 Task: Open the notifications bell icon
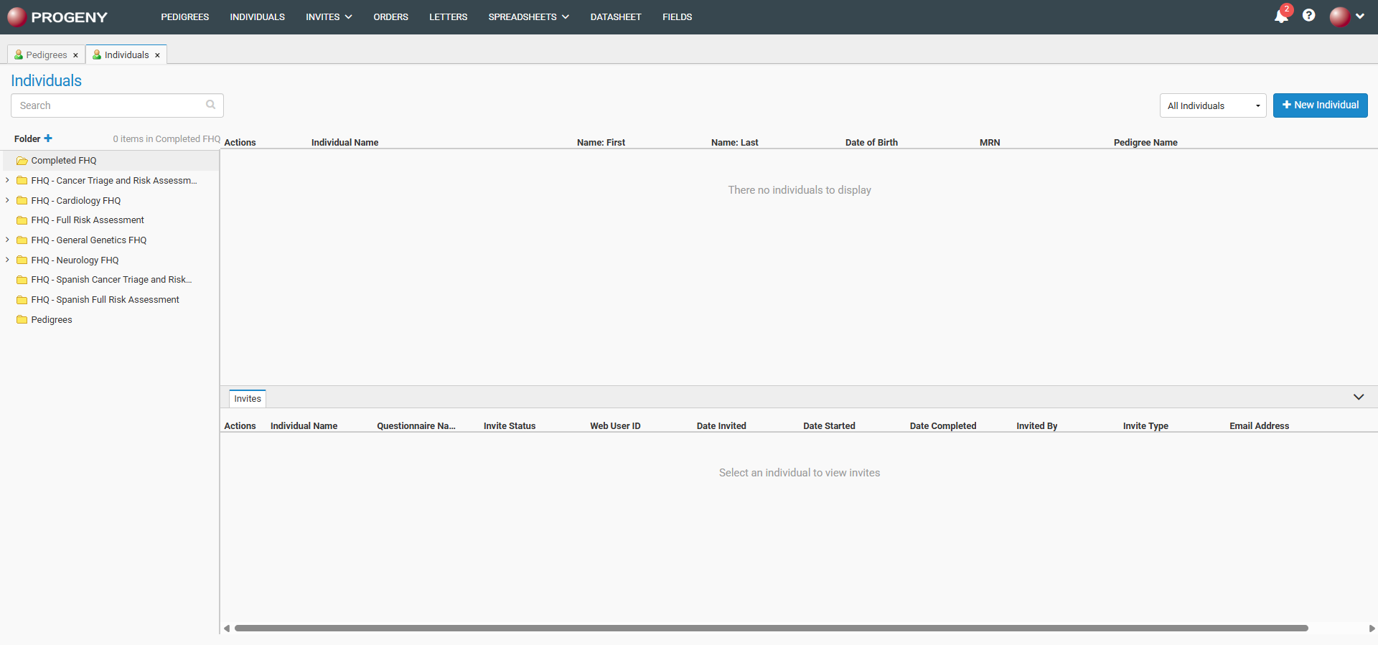1280,16
